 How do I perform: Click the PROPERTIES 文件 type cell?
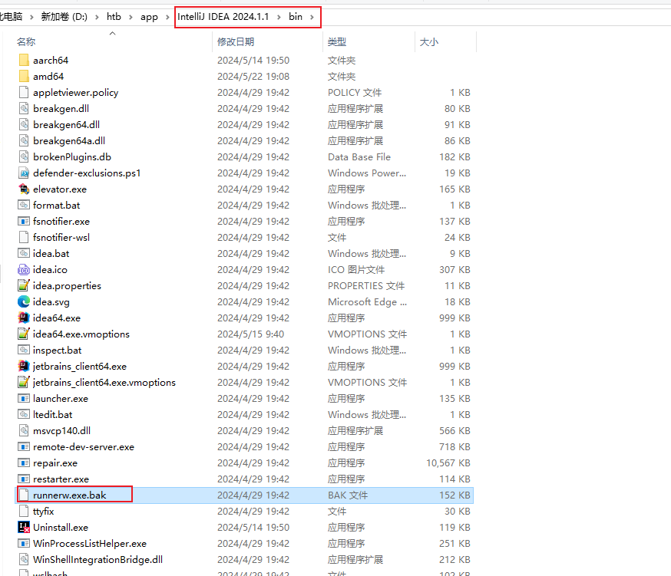point(366,285)
